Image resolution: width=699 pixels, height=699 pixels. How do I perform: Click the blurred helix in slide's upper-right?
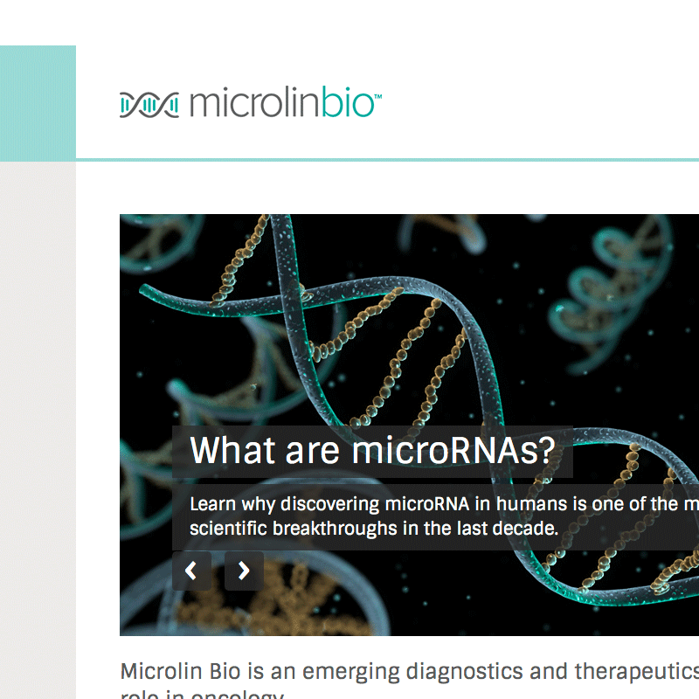pyautogui.click(x=612, y=280)
